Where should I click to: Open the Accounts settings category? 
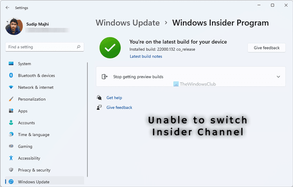pos(26,123)
